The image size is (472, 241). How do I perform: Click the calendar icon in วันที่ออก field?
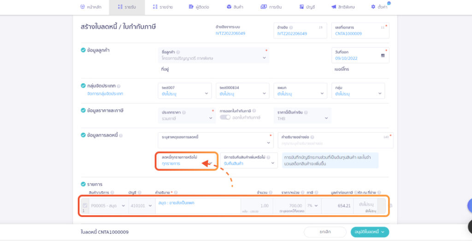383,55
